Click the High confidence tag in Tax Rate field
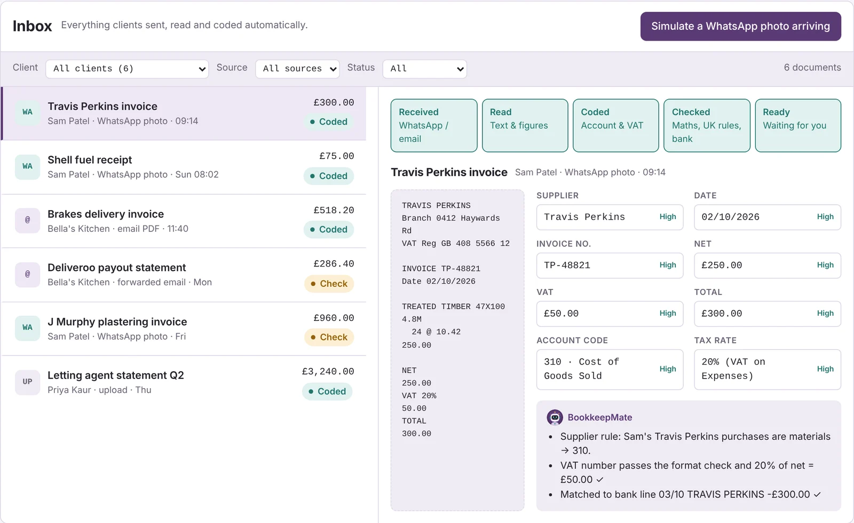 click(x=825, y=369)
